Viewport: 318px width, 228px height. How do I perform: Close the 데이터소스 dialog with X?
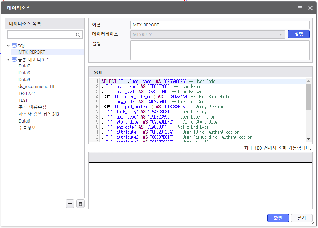pyautogui.click(x=310, y=8)
